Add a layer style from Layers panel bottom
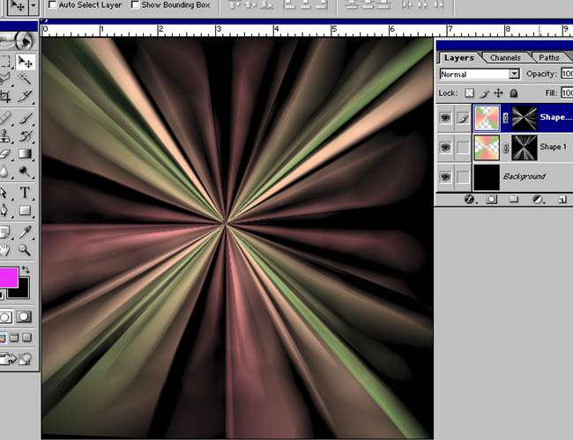The width and height of the screenshot is (573, 440). coord(469,199)
